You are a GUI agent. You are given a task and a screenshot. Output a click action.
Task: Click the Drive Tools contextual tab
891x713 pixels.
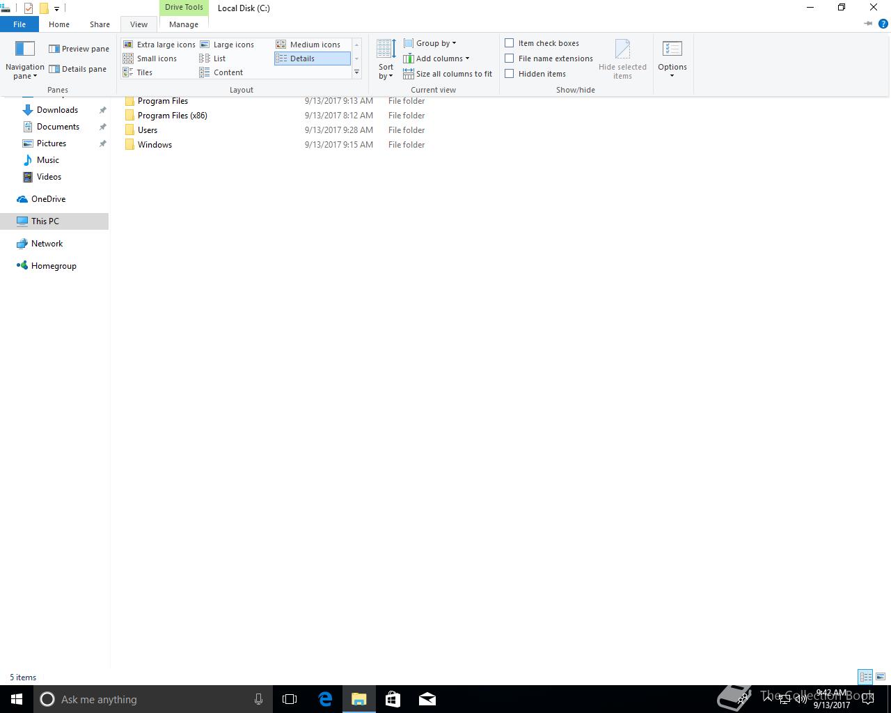pyautogui.click(x=184, y=8)
